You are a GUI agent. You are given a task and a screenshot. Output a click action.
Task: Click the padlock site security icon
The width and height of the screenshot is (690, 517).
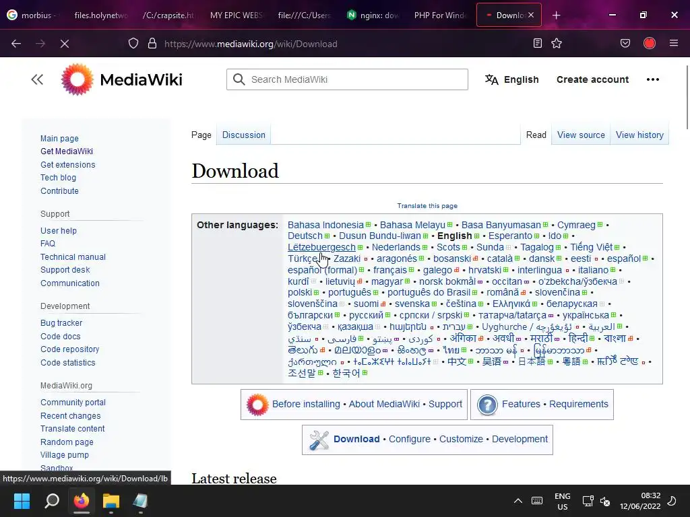coord(152,44)
